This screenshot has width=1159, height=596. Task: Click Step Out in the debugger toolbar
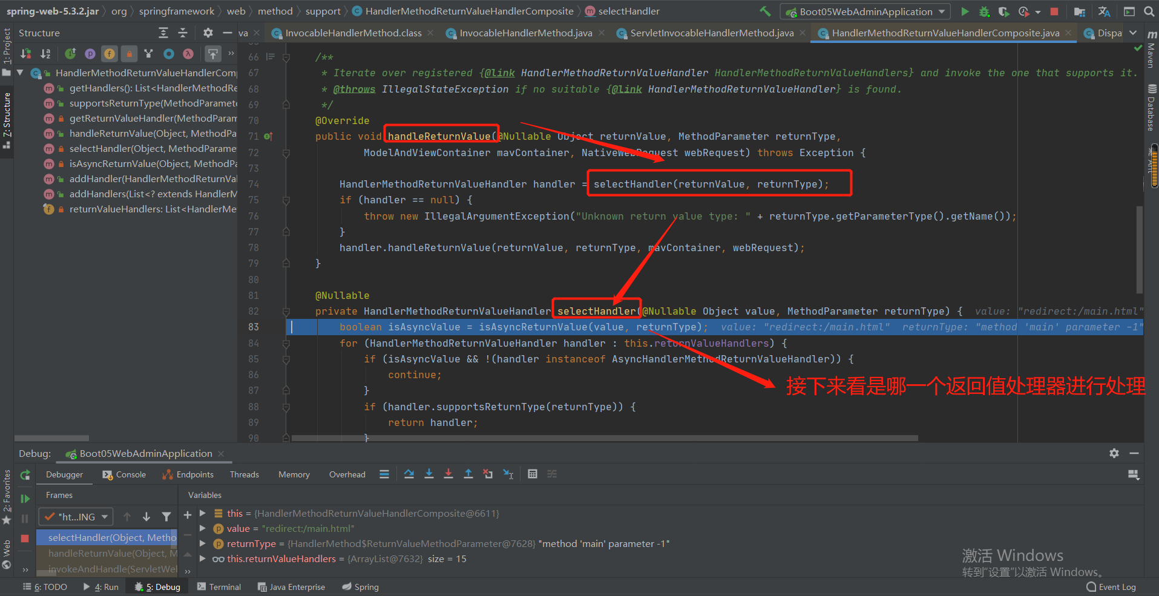(468, 474)
